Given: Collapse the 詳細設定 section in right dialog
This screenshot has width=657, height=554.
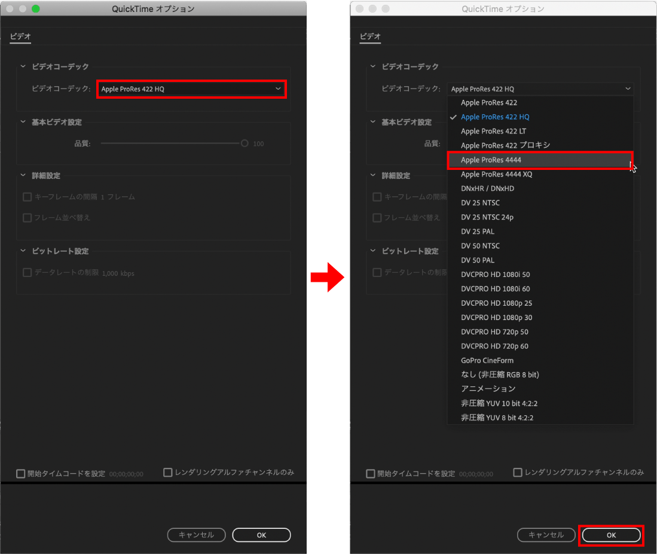Looking at the screenshot, I should [373, 175].
